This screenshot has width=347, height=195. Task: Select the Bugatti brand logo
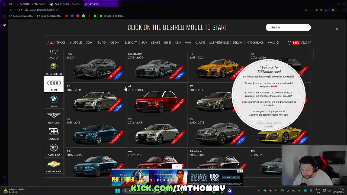click(x=54, y=133)
